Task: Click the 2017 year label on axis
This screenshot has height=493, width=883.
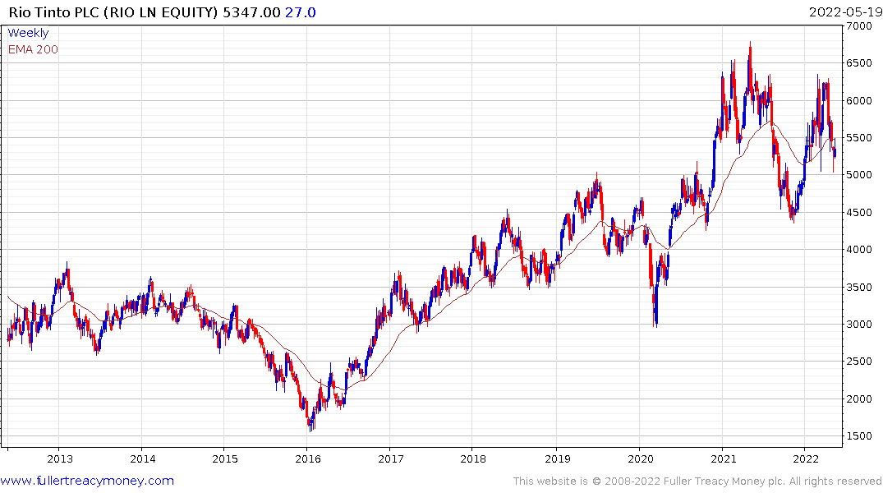Action: click(x=391, y=458)
